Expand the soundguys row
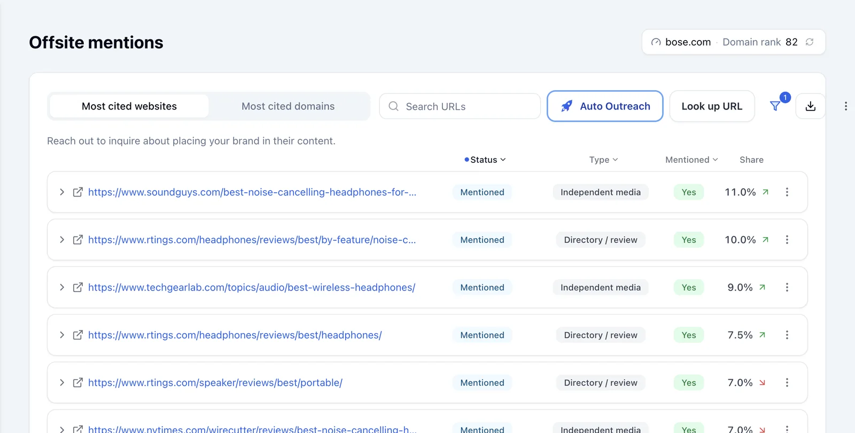855x433 pixels. point(62,192)
